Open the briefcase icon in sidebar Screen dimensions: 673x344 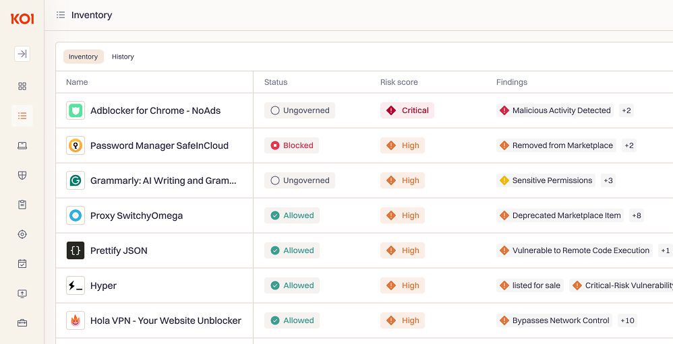click(22, 323)
